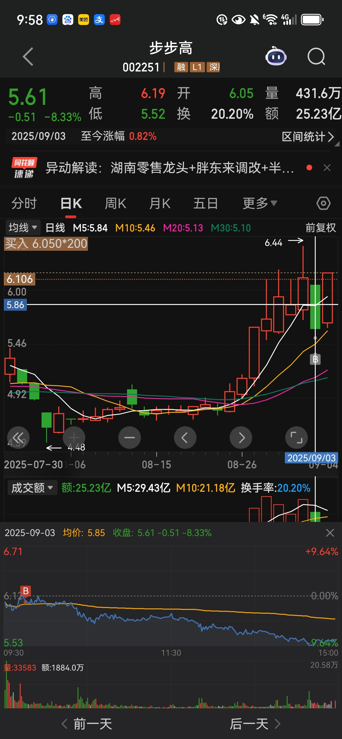This screenshot has width=342, height=739.
Task: Open 区间统计 range statistics
Action: [x=308, y=137]
